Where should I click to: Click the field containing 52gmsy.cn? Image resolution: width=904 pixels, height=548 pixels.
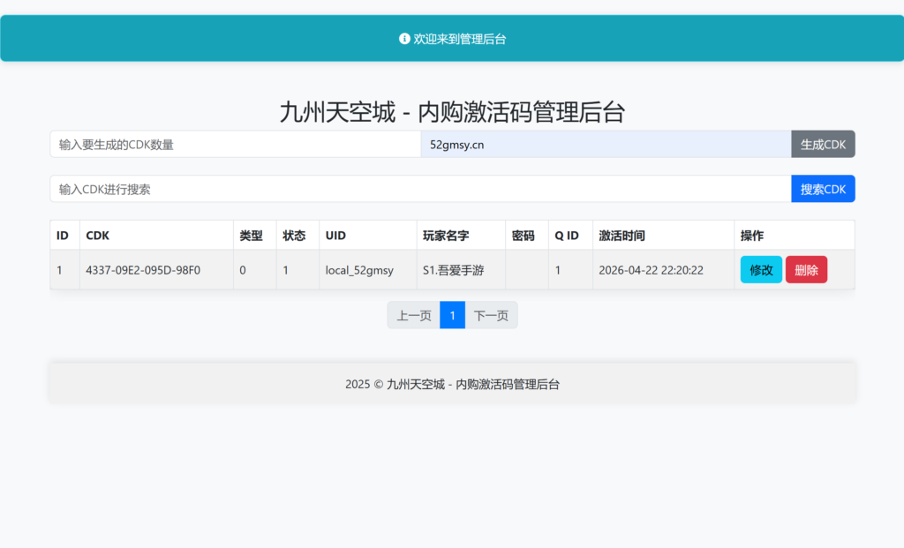point(606,144)
